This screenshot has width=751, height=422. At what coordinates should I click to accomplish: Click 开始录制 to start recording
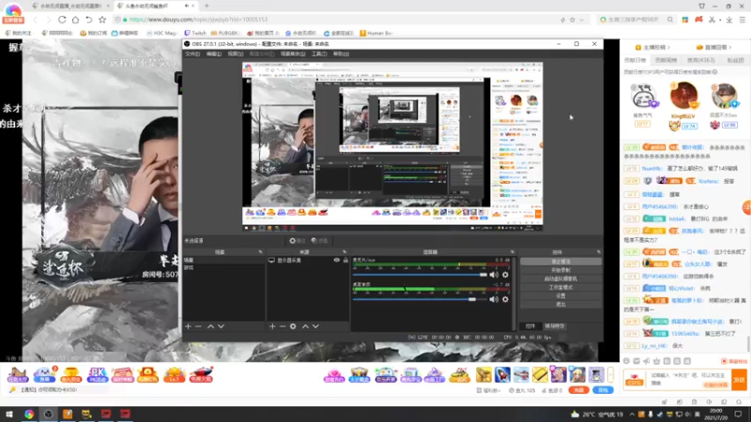click(x=560, y=270)
